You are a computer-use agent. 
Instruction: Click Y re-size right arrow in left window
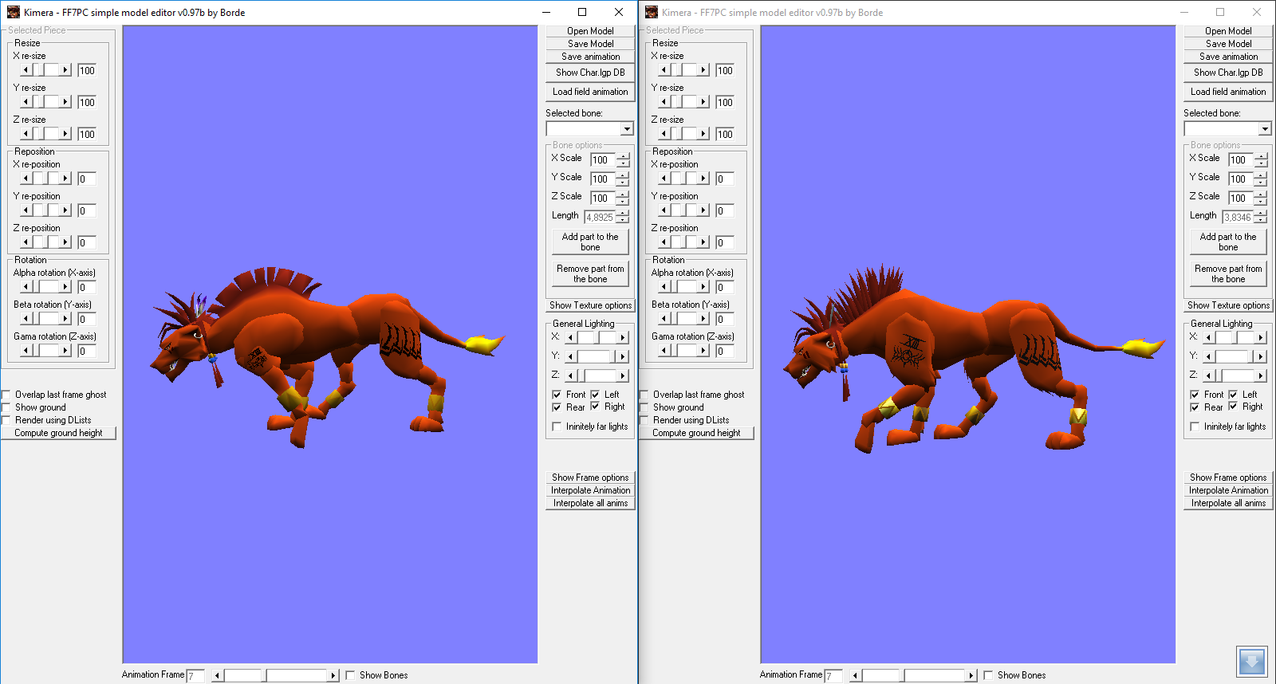[65, 102]
